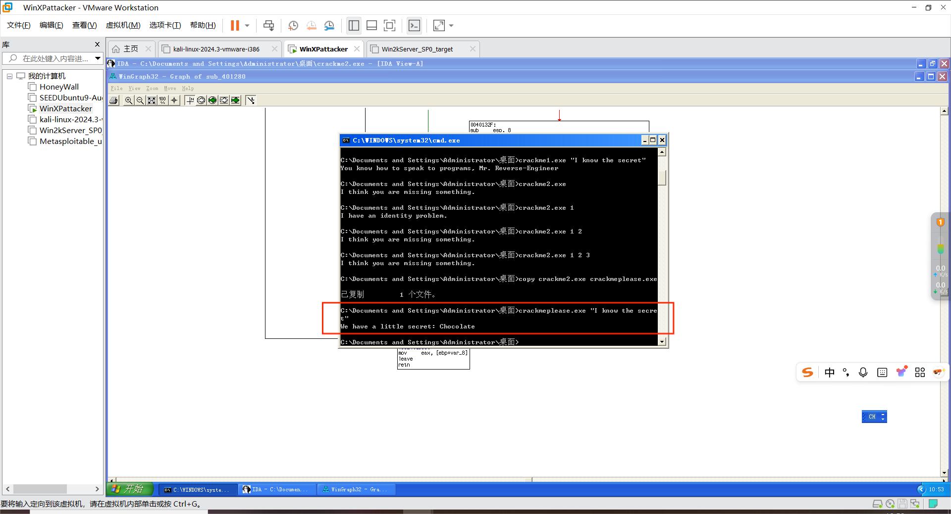The width and height of the screenshot is (951, 514).
Task: Expand the XP system tray arrow
Action: [x=921, y=489]
